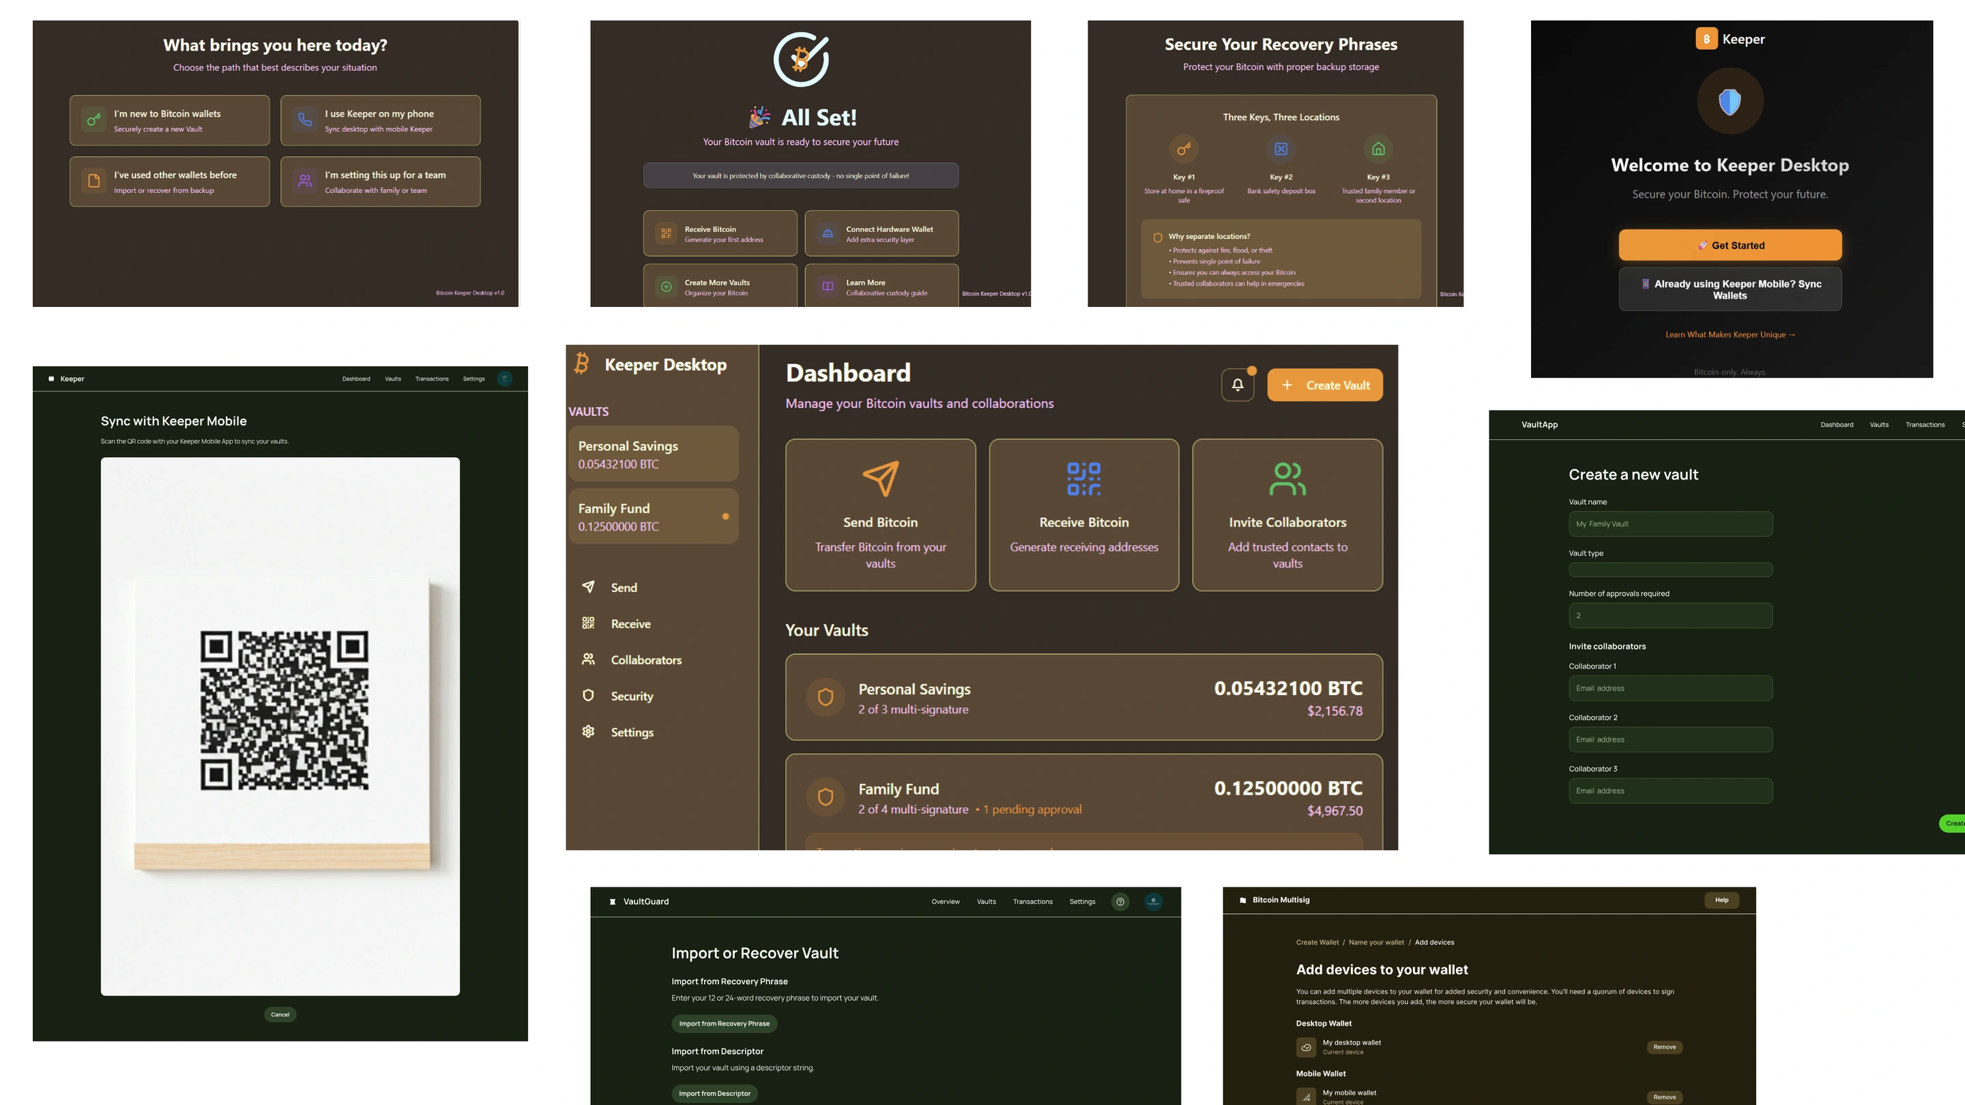Select Personal Savings vault in sidebar list
The width and height of the screenshot is (1965, 1105).
654,454
